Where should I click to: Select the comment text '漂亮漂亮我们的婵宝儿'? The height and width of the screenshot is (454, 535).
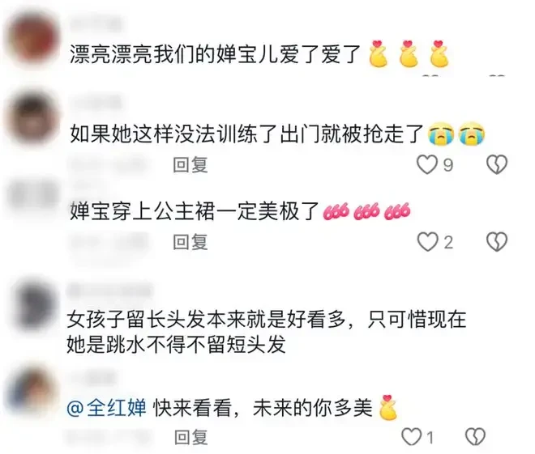click(x=174, y=54)
